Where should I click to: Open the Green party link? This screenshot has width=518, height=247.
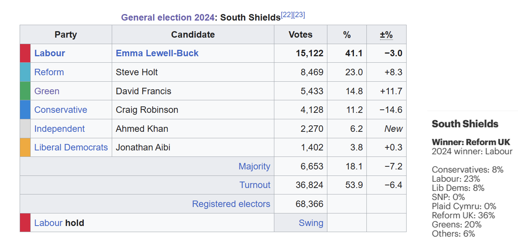(x=47, y=91)
